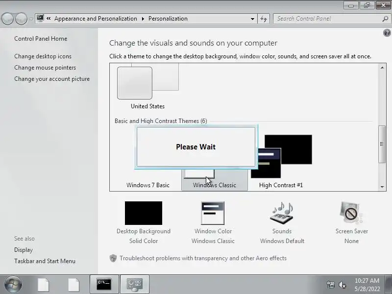Image resolution: width=392 pixels, height=294 pixels.
Task: Open the Sounds keyboard and notes icon
Action: (282, 213)
